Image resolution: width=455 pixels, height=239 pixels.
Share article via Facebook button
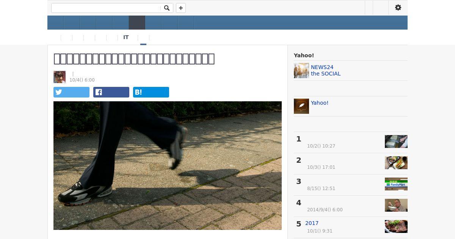click(x=111, y=92)
